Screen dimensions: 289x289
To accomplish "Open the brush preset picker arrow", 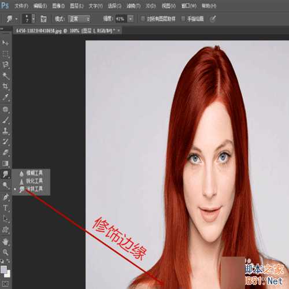I will pyautogui.click(x=34, y=18).
